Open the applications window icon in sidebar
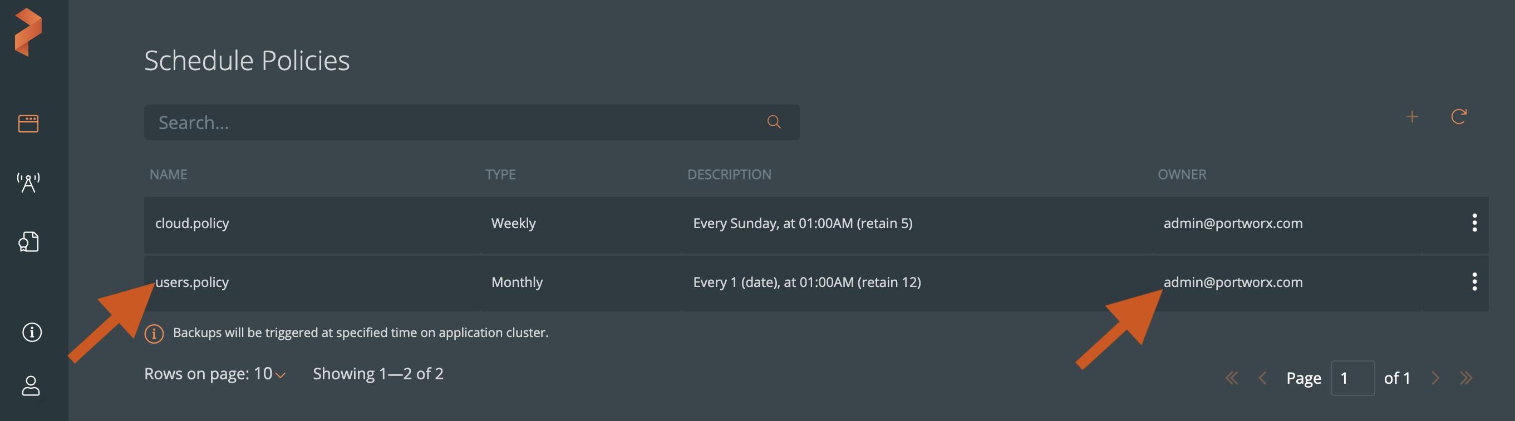This screenshot has height=421, width=1515. [x=28, y=123]
